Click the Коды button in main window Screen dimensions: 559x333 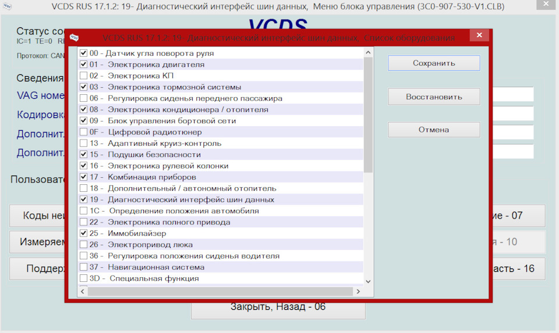coord(37,216)
